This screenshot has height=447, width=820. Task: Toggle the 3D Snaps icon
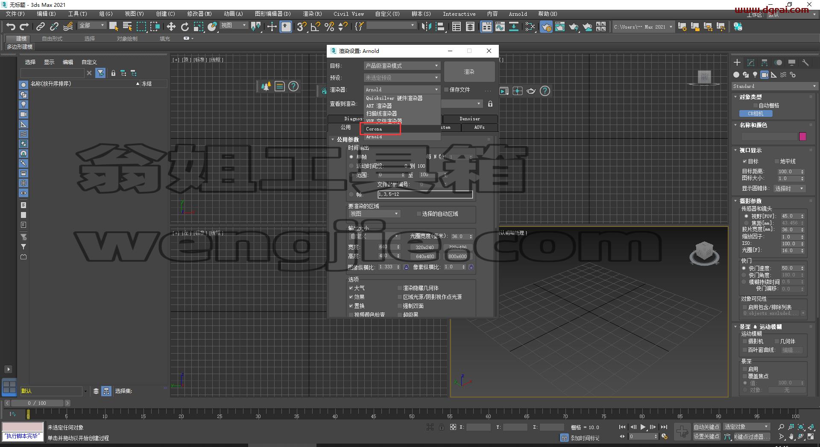pyautogui.click(x=302, y=27)
